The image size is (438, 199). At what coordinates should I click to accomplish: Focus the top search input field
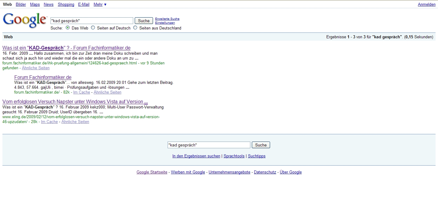92,21
